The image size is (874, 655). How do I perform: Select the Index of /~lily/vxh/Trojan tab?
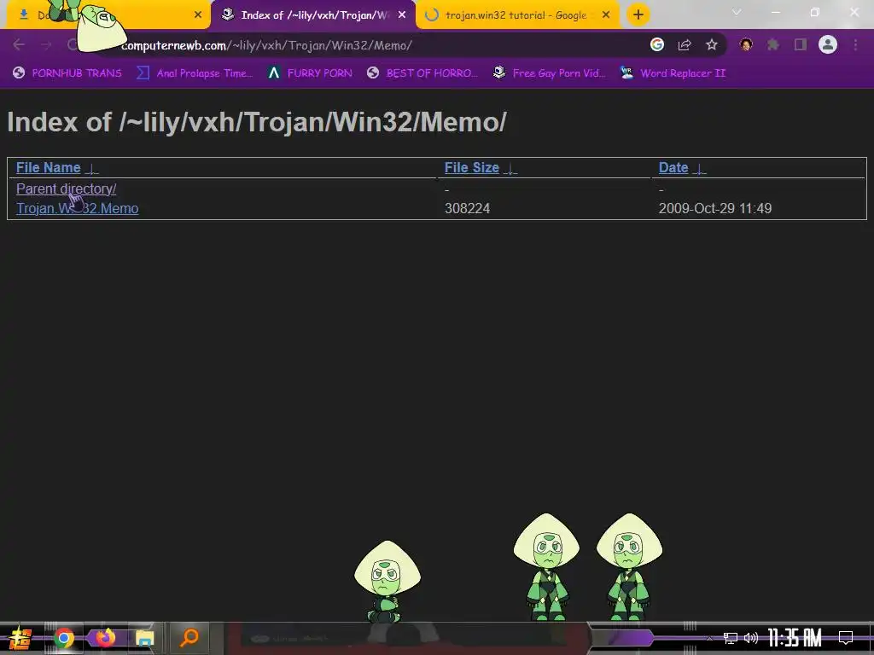313,15
